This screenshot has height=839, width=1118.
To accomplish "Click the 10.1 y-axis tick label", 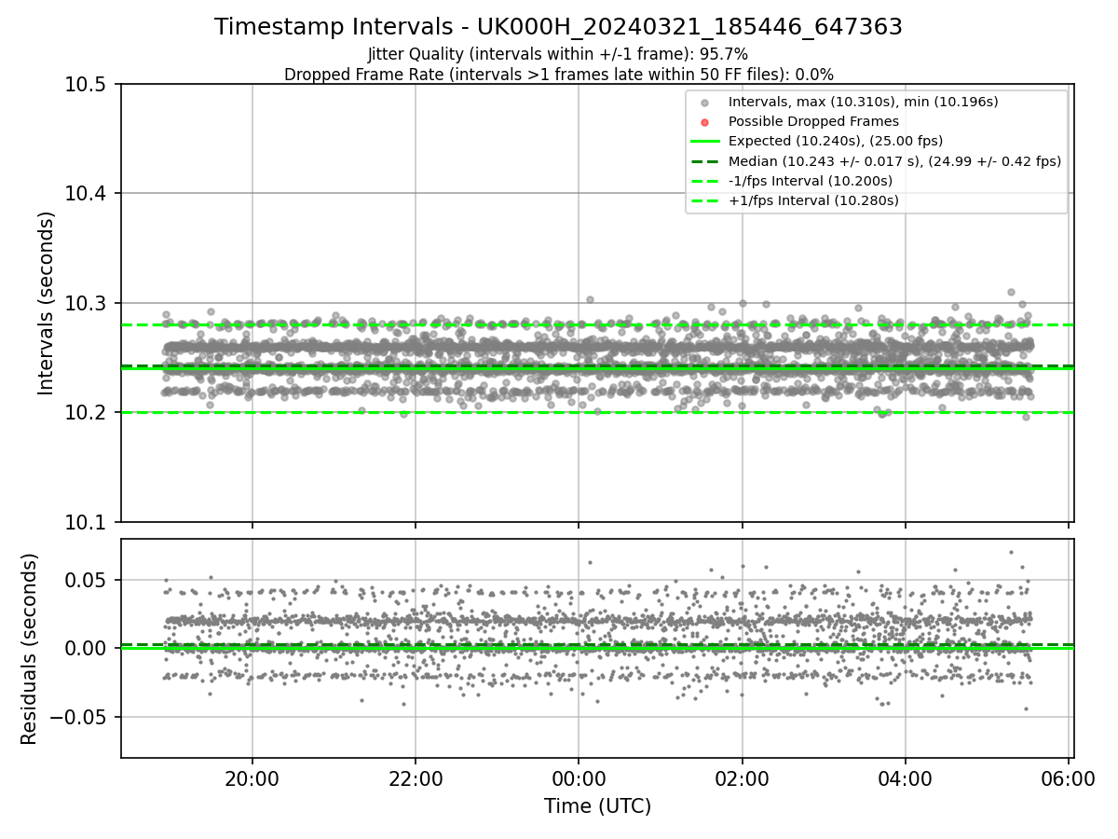I will pos(88,522).
